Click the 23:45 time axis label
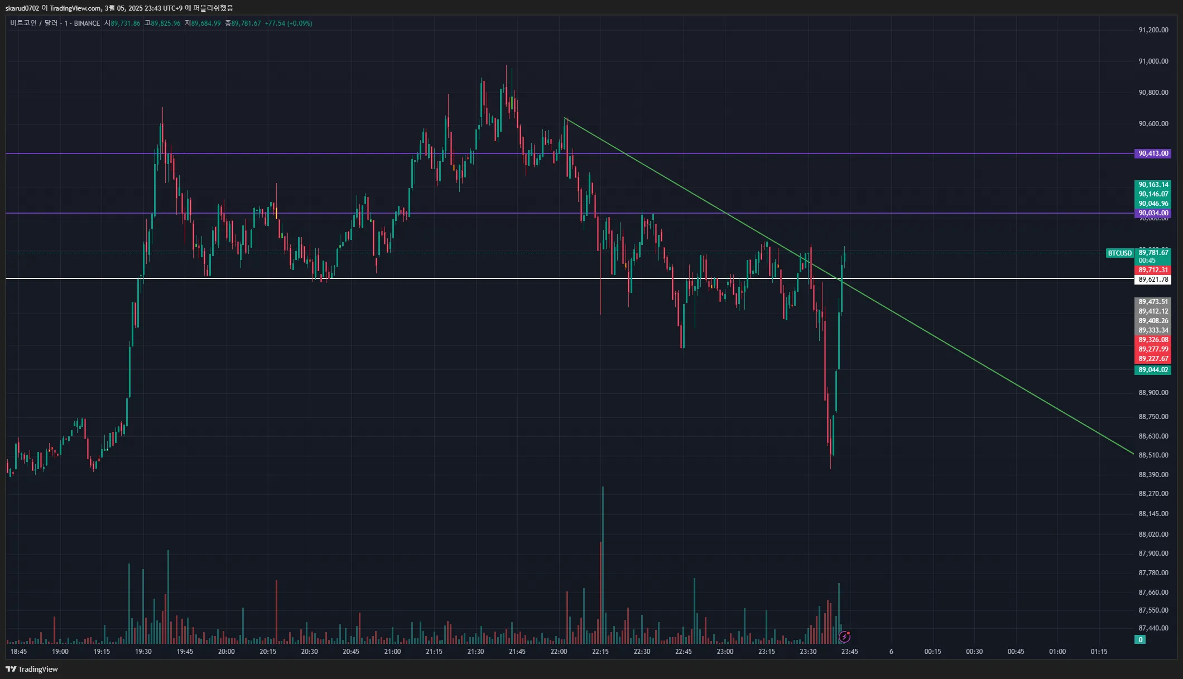The width and height of the screenshot is (1183, 679). 850,652
